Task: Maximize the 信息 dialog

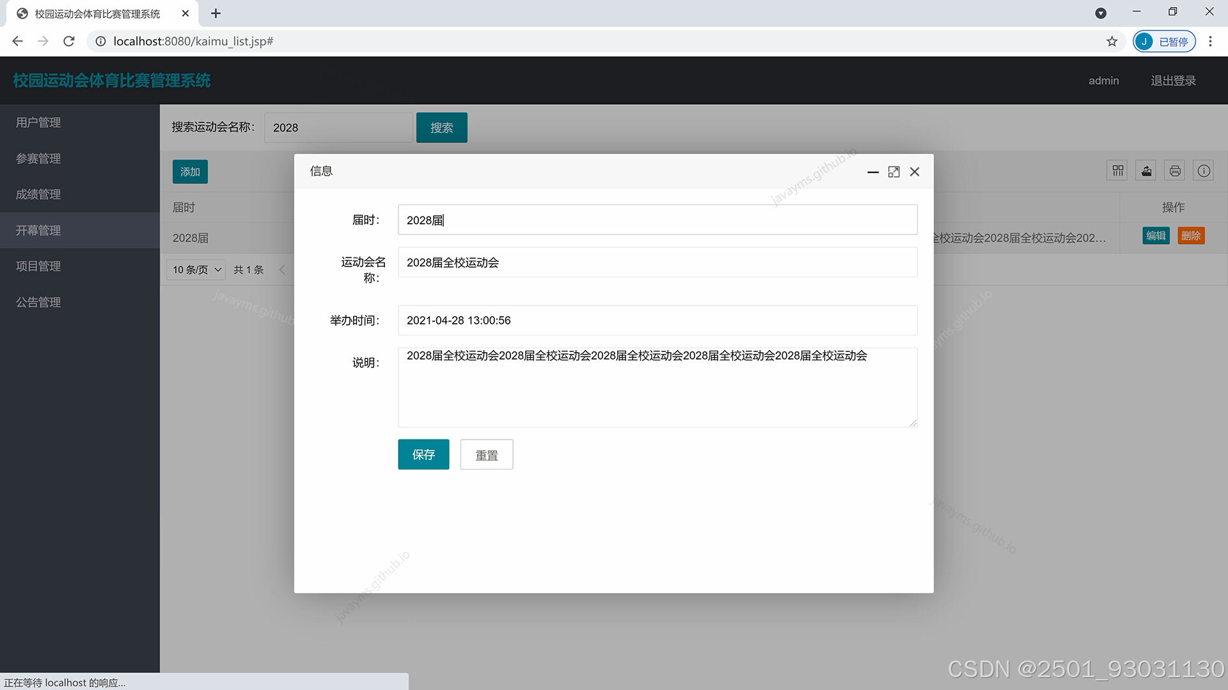Action: (894, 172)
